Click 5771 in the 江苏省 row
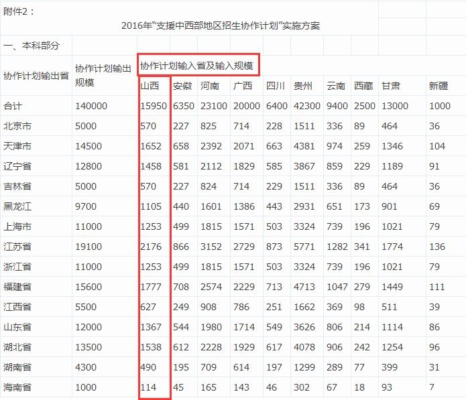The width and height of the screenshot is (466, 400). tap(304, 247)
